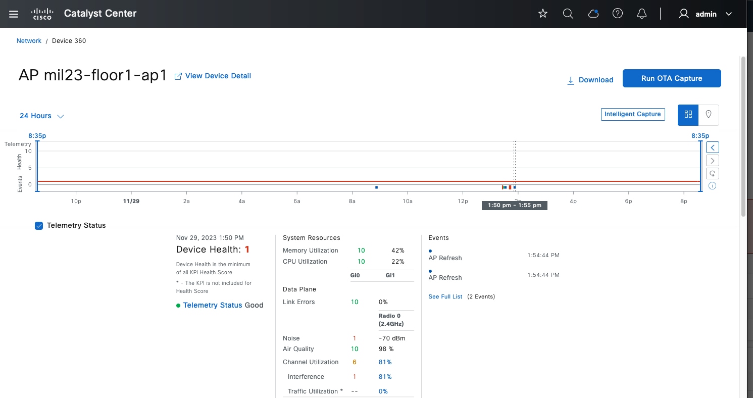Select the red event marker before 2p
The image size is (753, 398).
click(x=510, y=187)
